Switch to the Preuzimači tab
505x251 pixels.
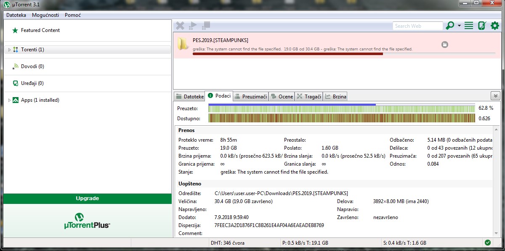click(251, 96)
